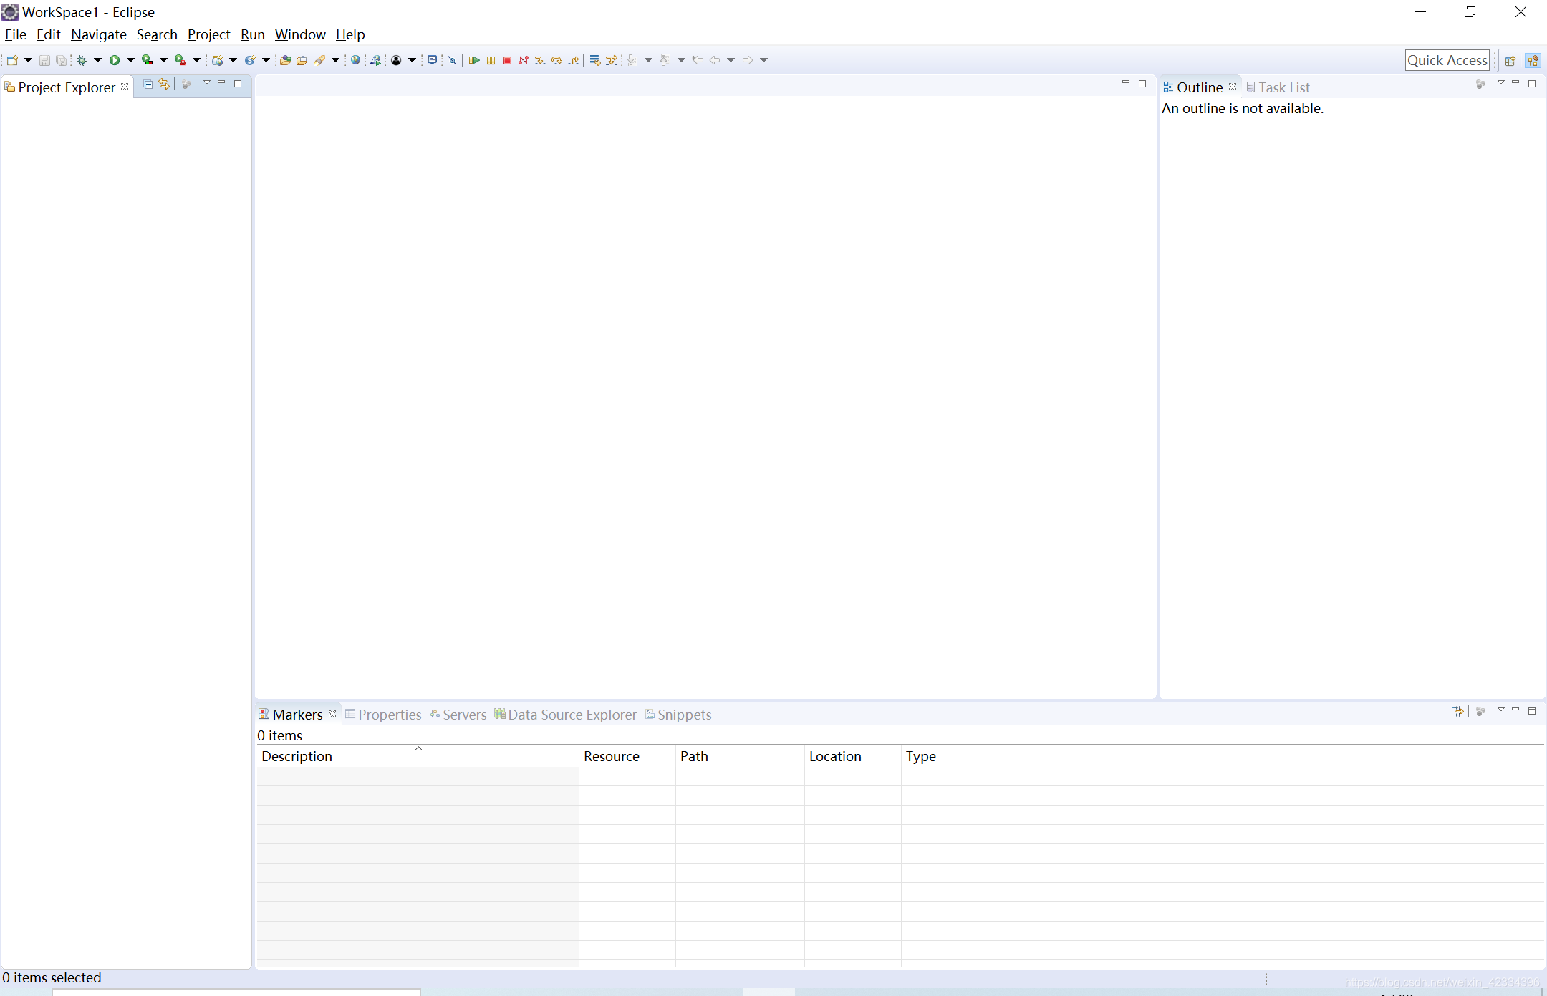The height and width of the screenshot is (996, 1547).
Task: Open the Search dropdown arrow
Action: click(x=335, y=60)
